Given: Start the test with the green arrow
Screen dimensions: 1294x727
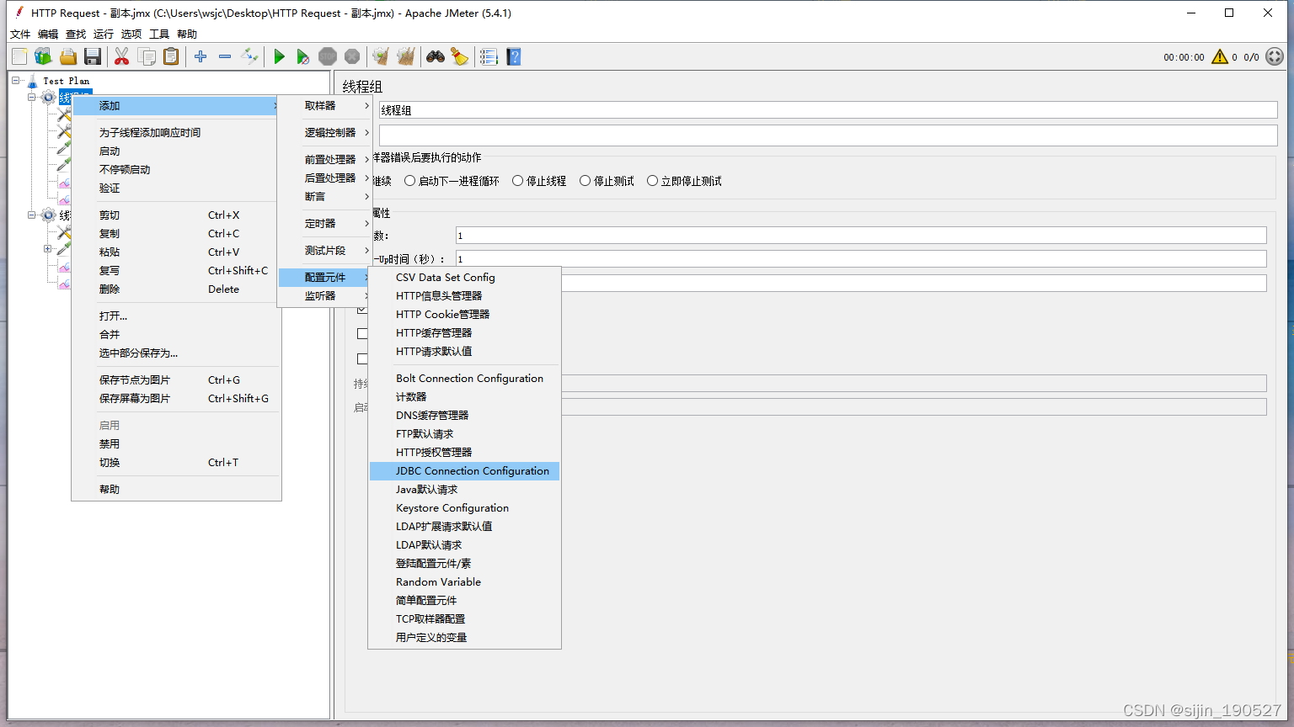Looking at the screenshot, I should (x=279, y=56).
